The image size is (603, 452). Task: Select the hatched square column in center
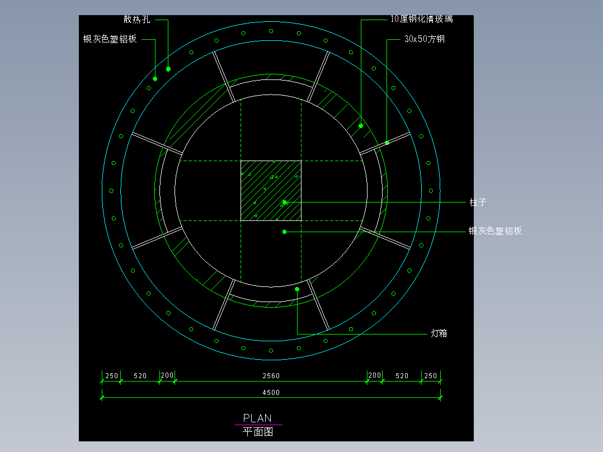pyautogui.click(x=271, y=191)
